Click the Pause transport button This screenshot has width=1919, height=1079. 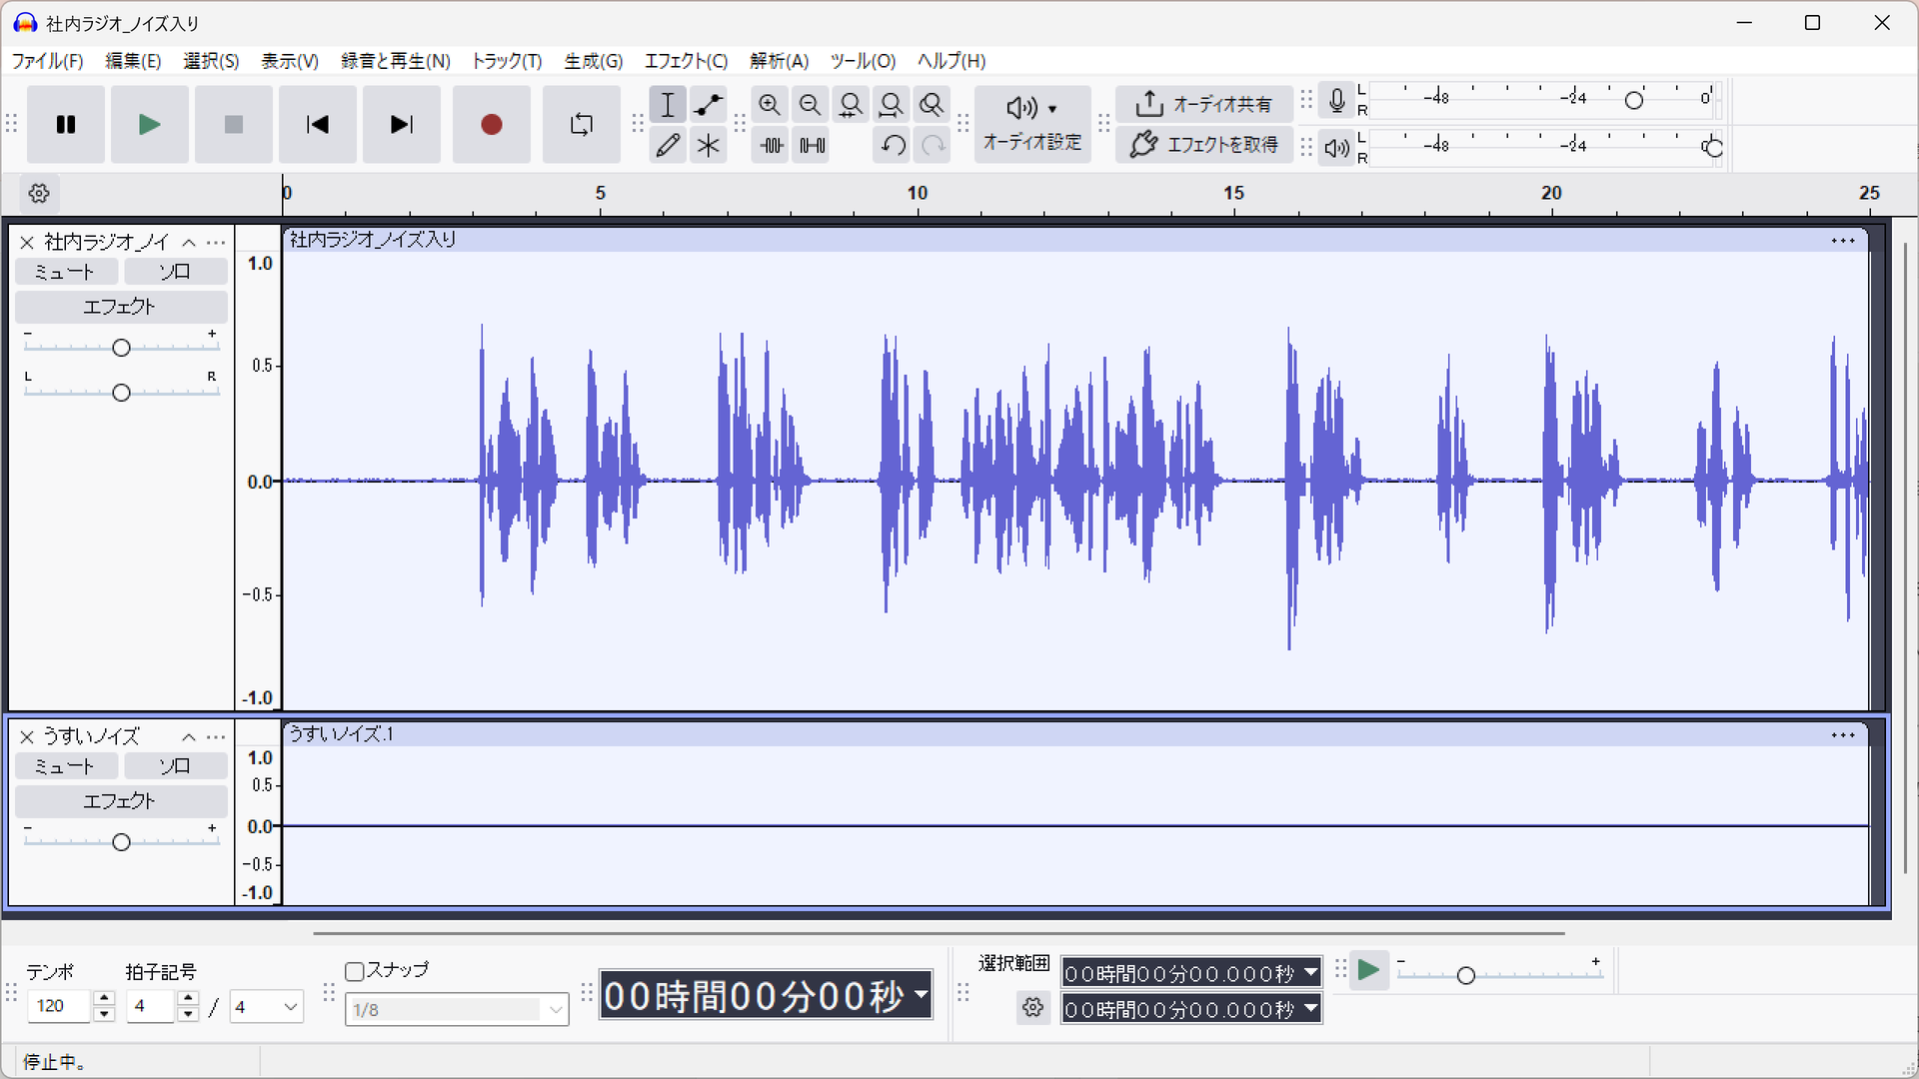(66, 125)
